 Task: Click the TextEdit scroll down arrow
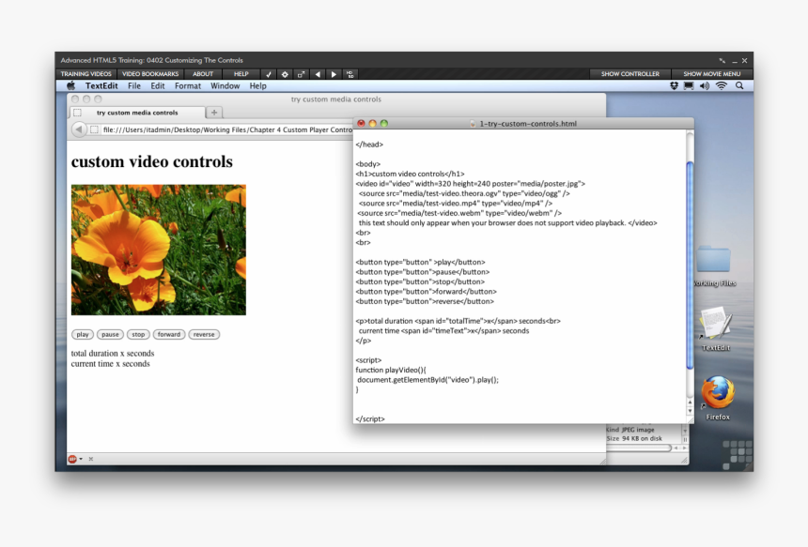690,411
